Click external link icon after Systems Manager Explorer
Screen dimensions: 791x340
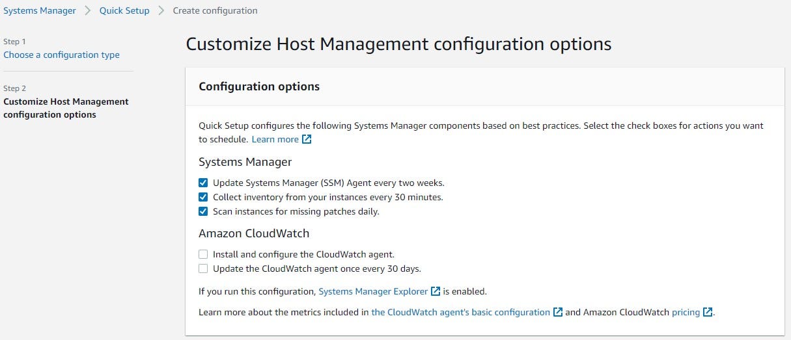point(436,291)
